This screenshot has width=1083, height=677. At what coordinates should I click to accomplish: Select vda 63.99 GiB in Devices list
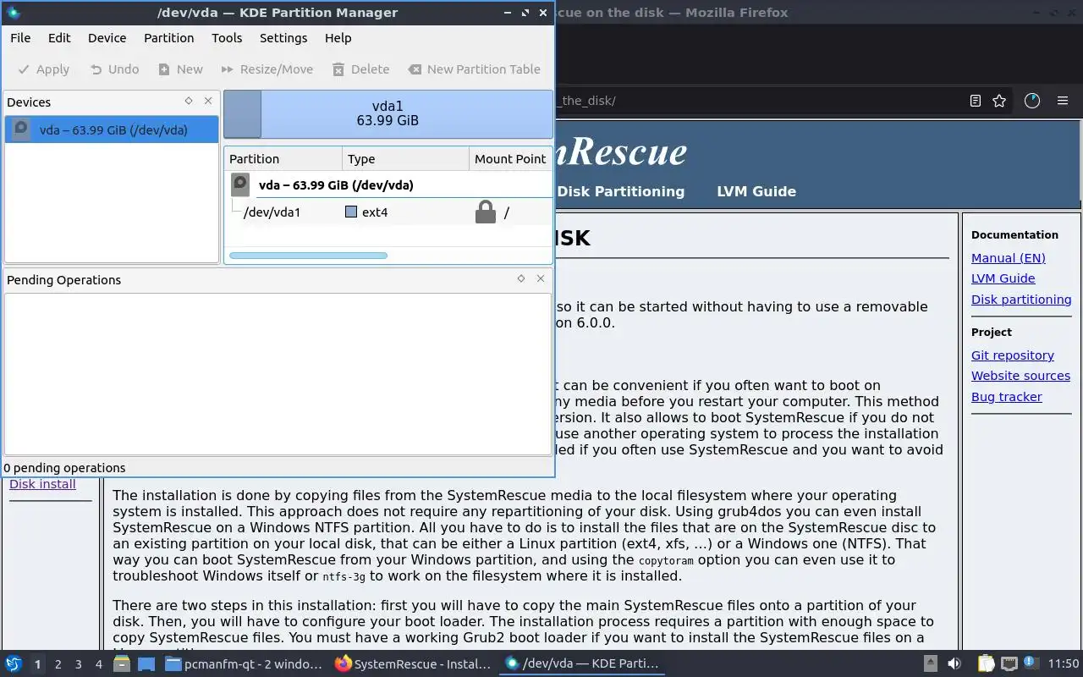(112, 129)
